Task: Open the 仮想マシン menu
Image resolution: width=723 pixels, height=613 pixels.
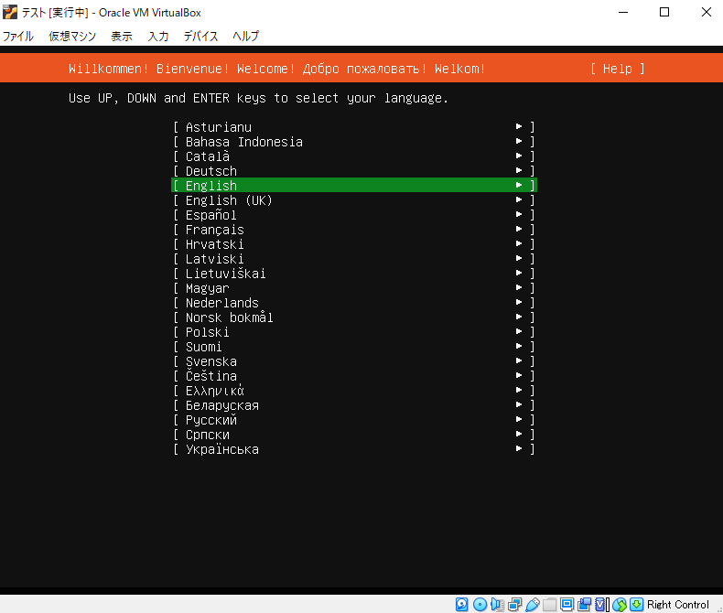Action: (72, 36)
